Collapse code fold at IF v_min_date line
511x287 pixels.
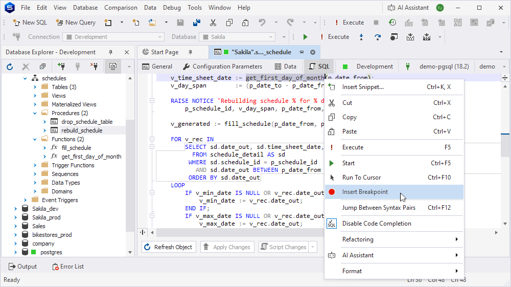pyautogui.click(x=152, y=193)
